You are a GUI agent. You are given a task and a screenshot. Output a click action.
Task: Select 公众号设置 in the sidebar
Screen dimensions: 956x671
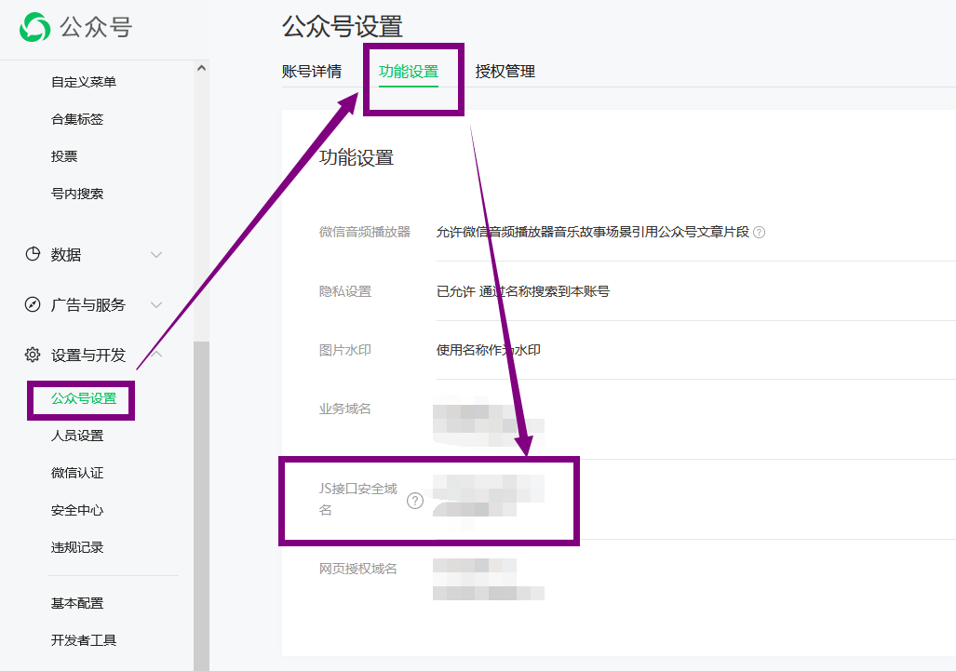[84, 398]
